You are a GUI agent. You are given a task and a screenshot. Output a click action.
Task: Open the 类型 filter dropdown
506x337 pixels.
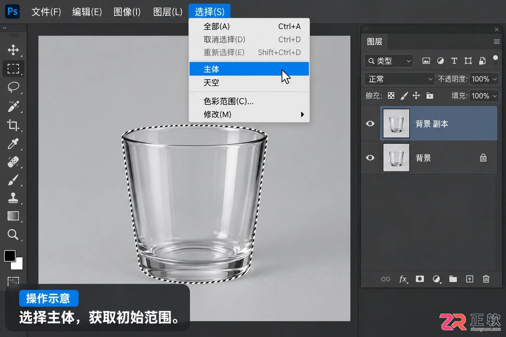(389, 61)
